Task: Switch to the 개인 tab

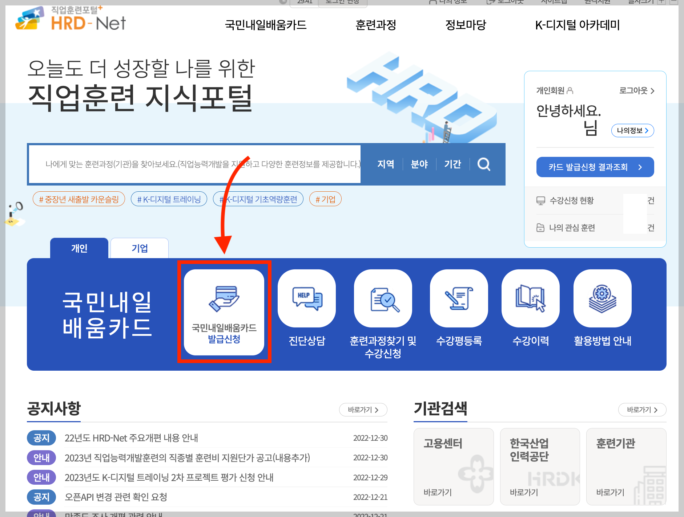Action: pos(79,248)
